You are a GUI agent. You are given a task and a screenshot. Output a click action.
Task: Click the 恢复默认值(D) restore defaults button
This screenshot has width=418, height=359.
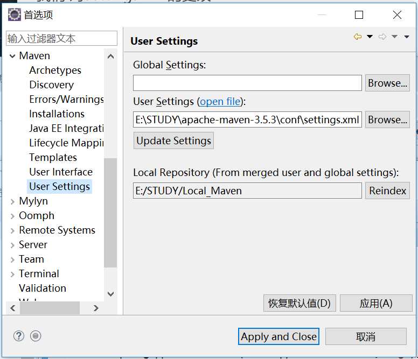pos(299,303)
